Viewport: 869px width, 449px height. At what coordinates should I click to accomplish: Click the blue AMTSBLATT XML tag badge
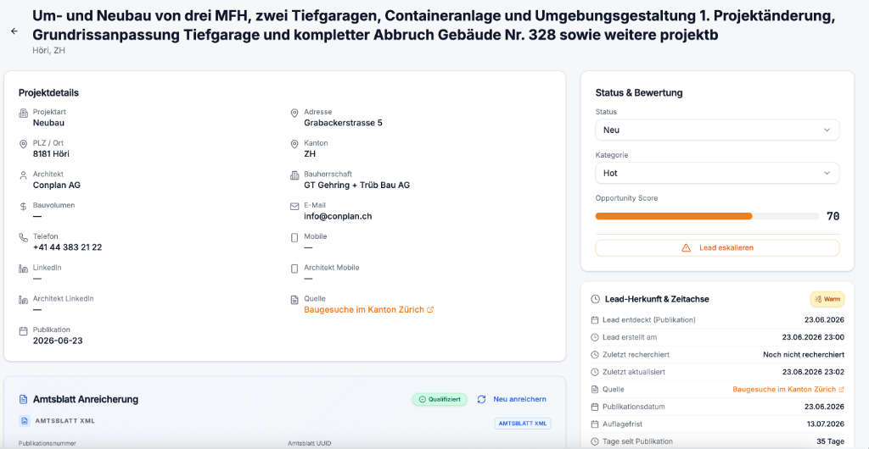point(523,424)
